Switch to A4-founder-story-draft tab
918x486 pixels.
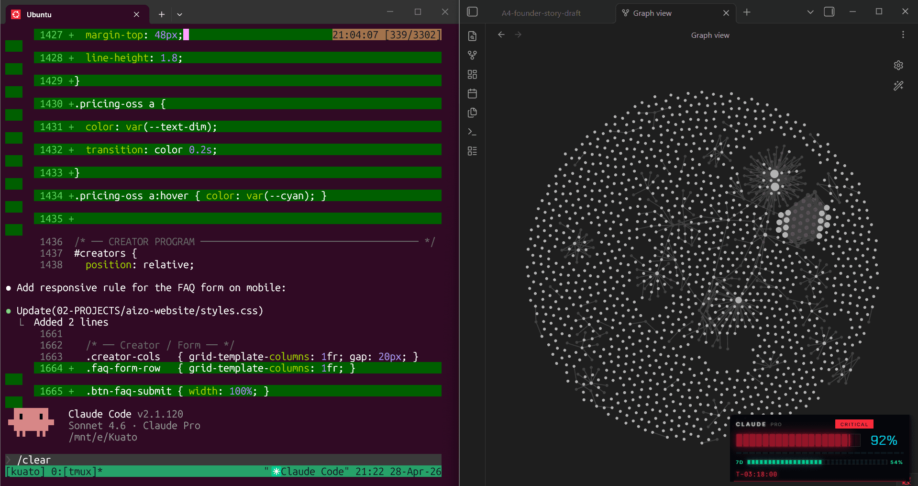(541, 13)
